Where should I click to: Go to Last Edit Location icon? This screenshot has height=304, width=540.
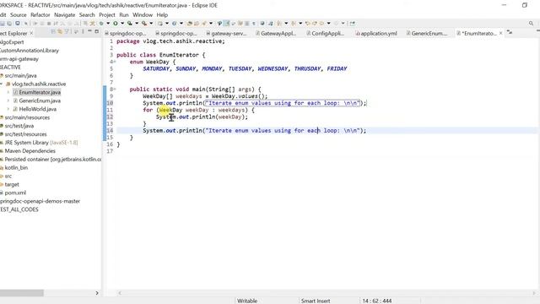(x=307, y=24)
